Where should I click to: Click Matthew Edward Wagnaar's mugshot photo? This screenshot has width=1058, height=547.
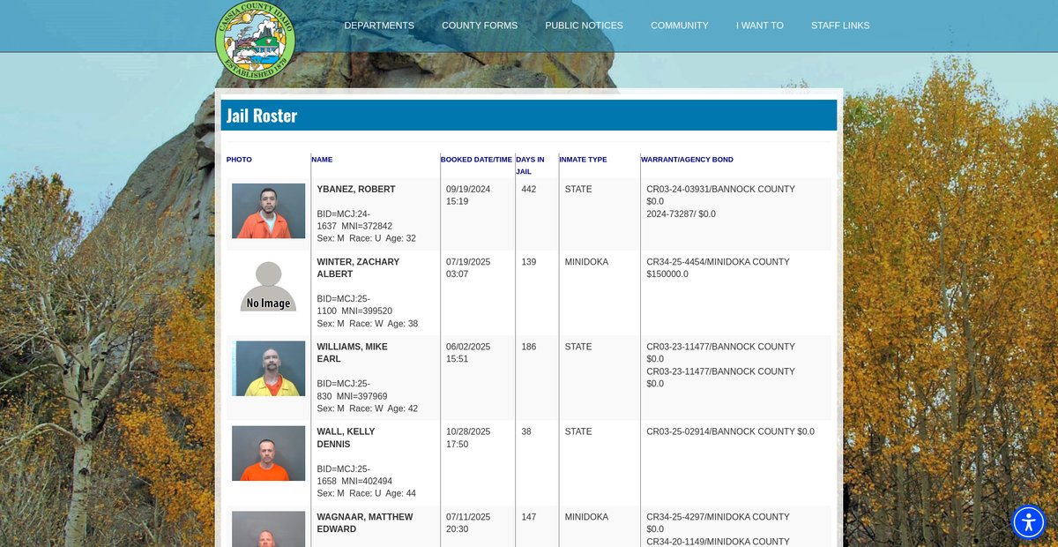point(268,529)
